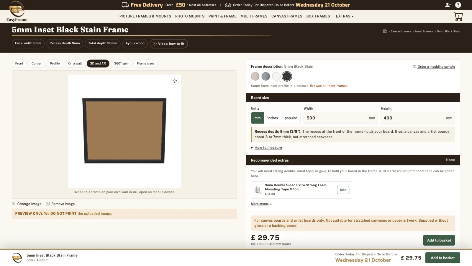Viewport: 472px width, 266px height.
Task: Choose the white colour swatch
Action: (276, 76)
